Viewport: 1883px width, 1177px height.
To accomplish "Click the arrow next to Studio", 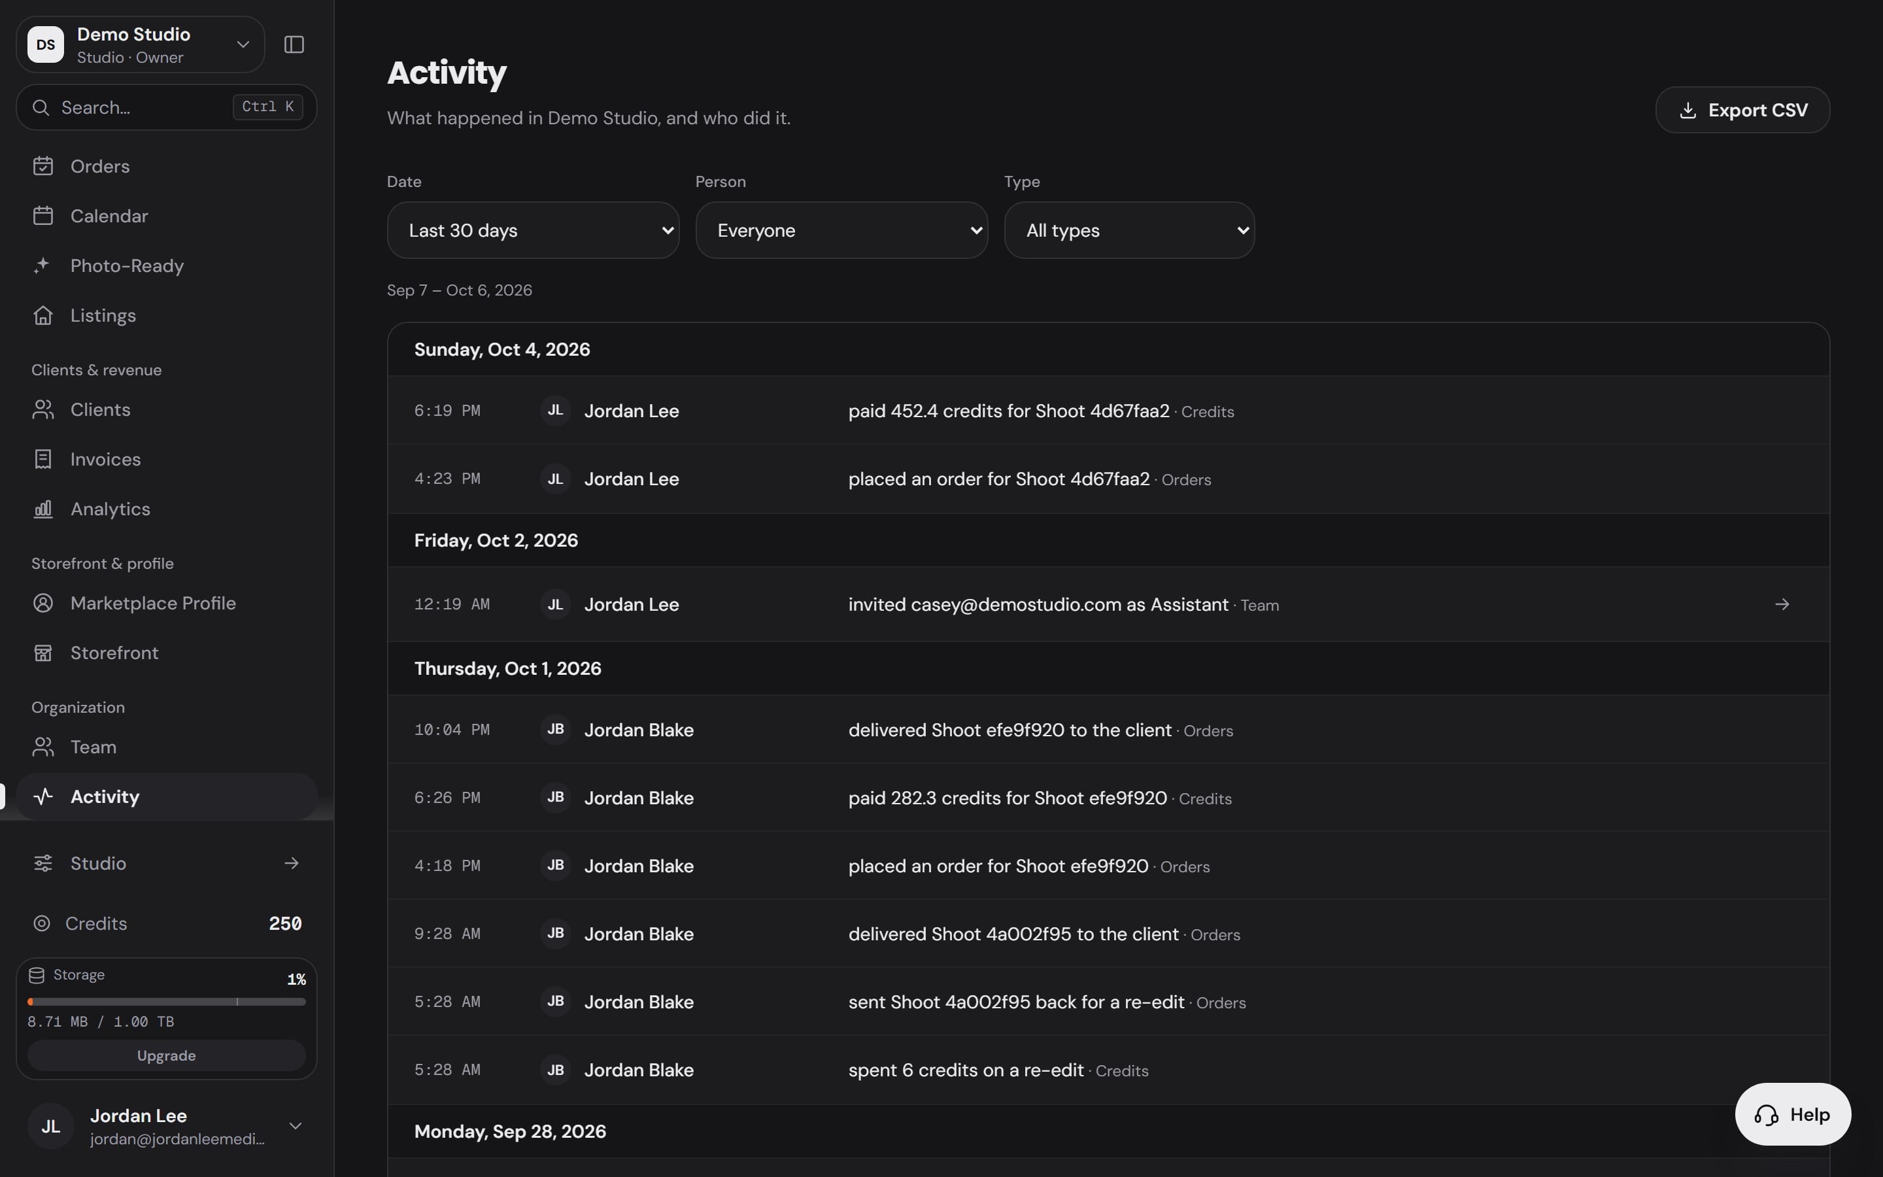I will [292, 863].
